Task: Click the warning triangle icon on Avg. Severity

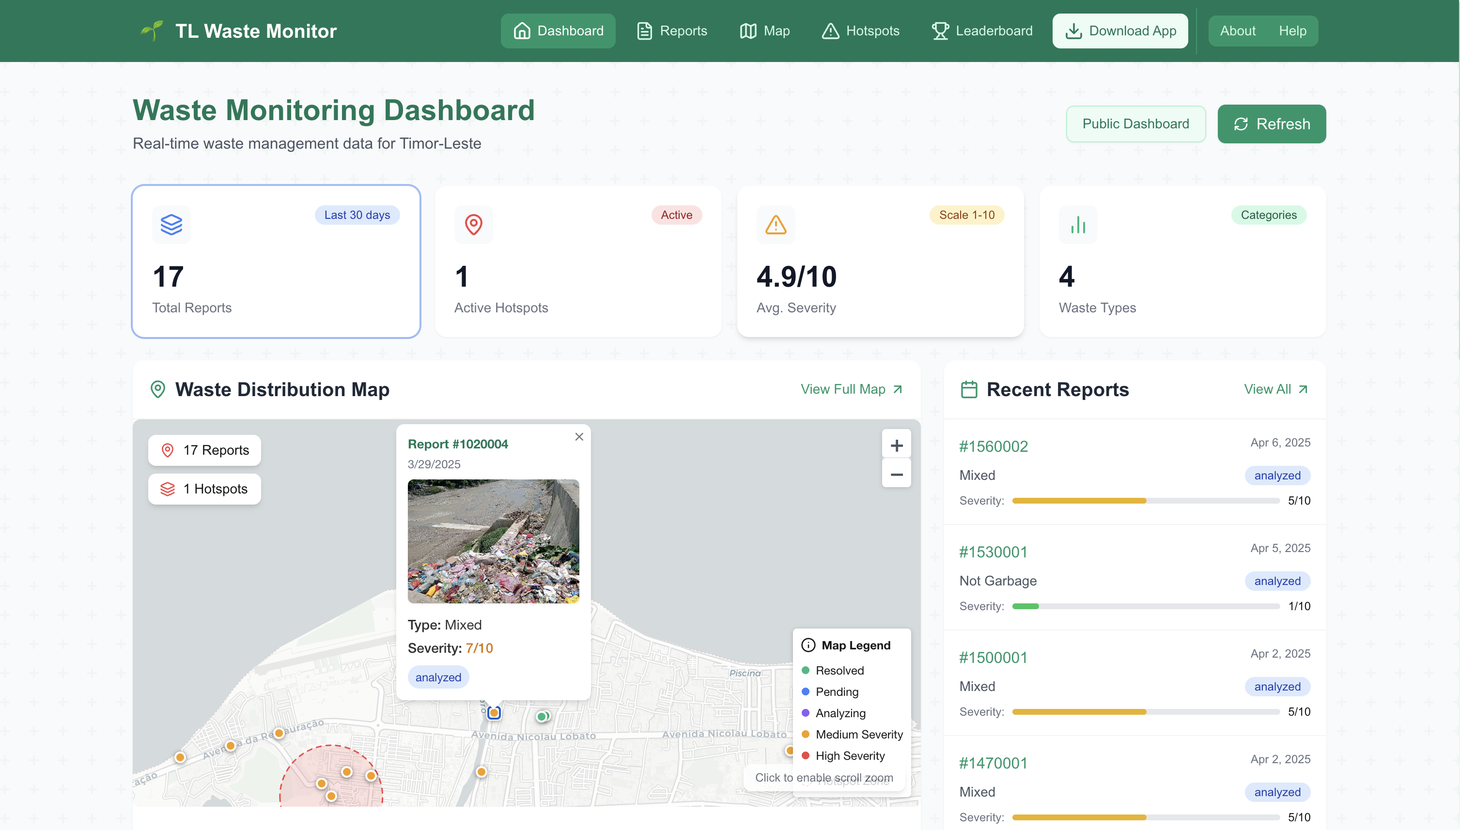Action: (776, 225)
